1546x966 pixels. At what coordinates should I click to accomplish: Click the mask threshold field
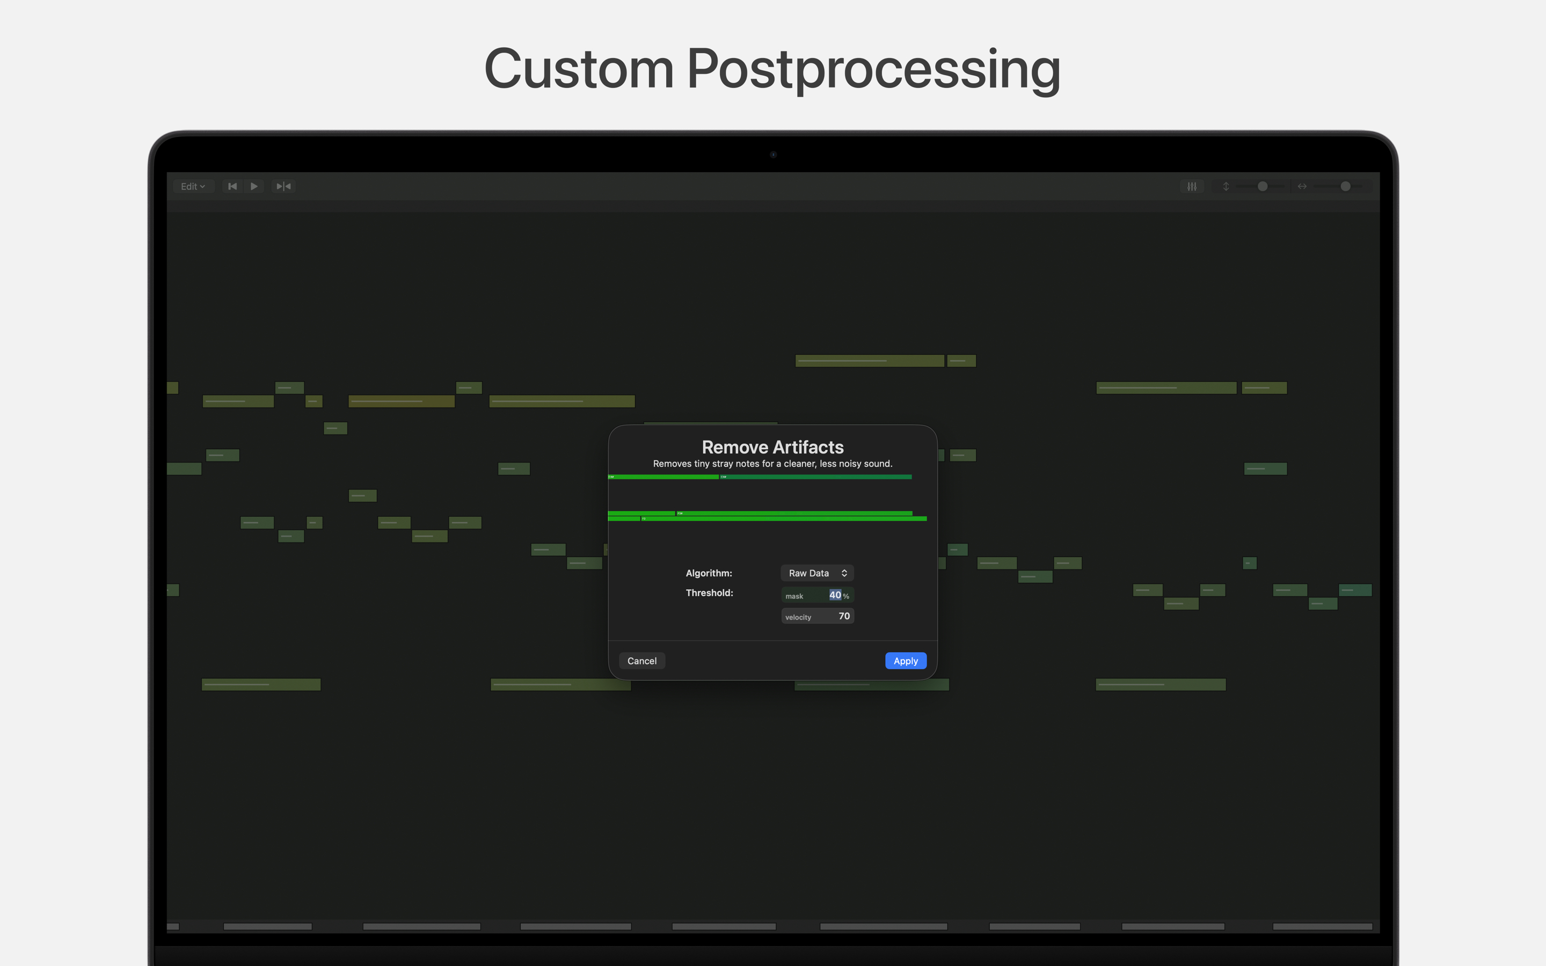[x=817, y=595]
